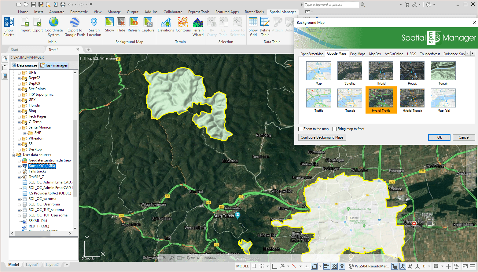Toggle the grid display in status bar
The height and width of the screenshot is (272, 478).
click(254, 266)
